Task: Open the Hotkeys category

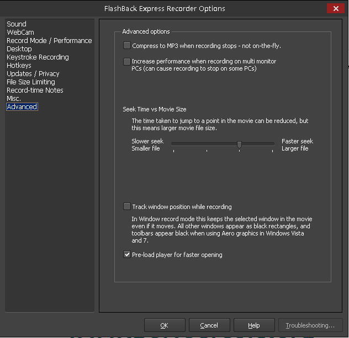Action: [19, 65]
